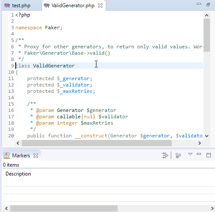Click the editor scroll right arrow
215x212 pixels.
coord(200,143)
